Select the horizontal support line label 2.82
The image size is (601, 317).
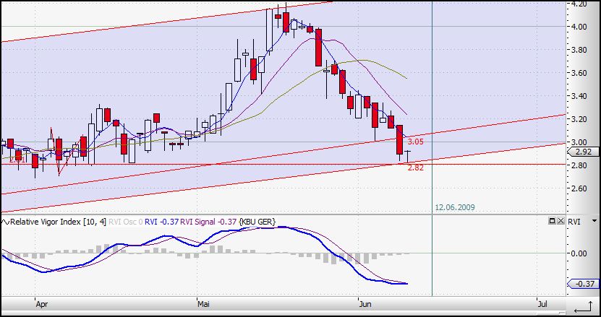(x=415, y=168)
